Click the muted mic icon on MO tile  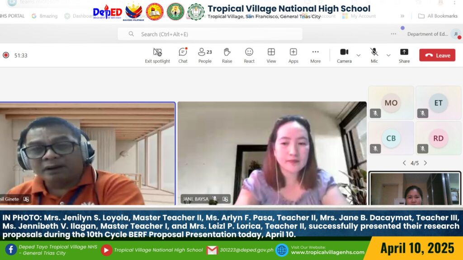375,113
